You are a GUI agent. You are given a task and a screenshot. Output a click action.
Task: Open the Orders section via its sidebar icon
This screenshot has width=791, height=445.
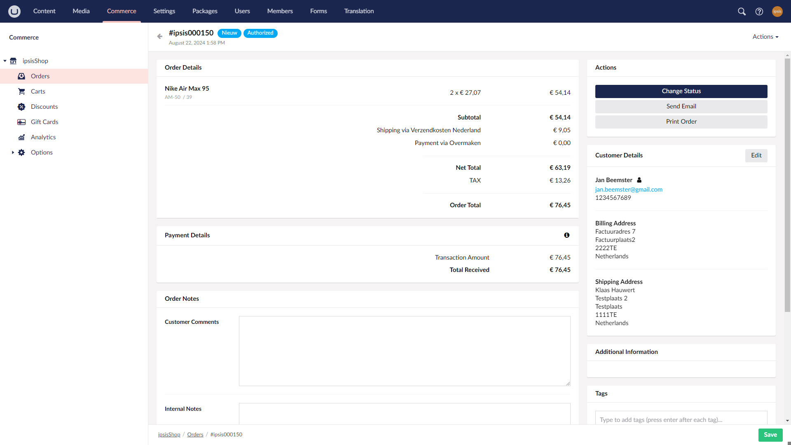(x=21, y=76)
